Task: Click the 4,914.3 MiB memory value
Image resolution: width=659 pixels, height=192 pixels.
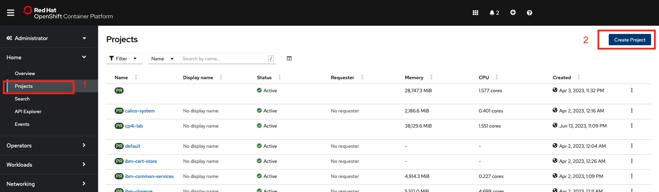Action: [x=417, y=176]
